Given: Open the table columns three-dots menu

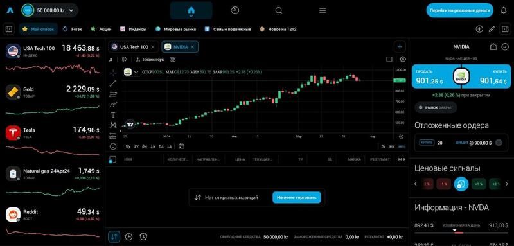Looking at the screenshot, I should click(401, 159).
